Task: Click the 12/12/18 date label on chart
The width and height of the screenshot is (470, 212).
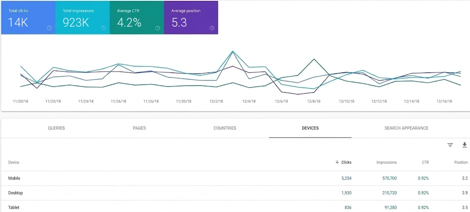Action: (379, 101)
